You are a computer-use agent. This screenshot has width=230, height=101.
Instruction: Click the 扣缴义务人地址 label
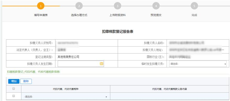pyautogui.click(x=153, y=50)
